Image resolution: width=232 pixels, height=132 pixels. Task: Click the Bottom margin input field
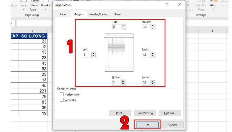pyautogui.click(x=117, y=83)
